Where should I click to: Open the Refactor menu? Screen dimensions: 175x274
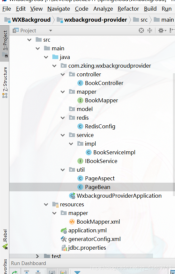point(128,9)
